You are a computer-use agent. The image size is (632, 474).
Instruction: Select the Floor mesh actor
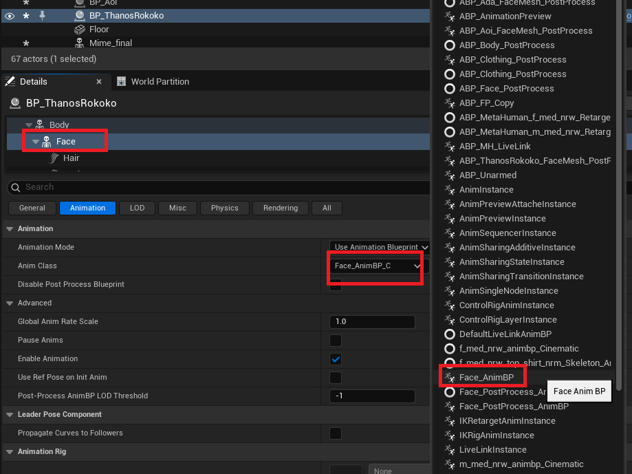(99, 30)
